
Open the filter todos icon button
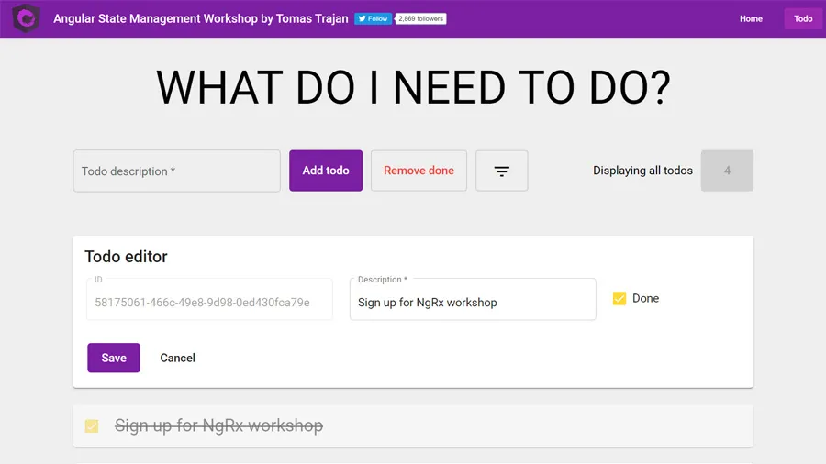[501, 171]
